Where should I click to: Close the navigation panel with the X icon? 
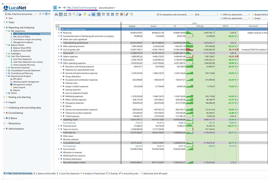pos(49,14)
